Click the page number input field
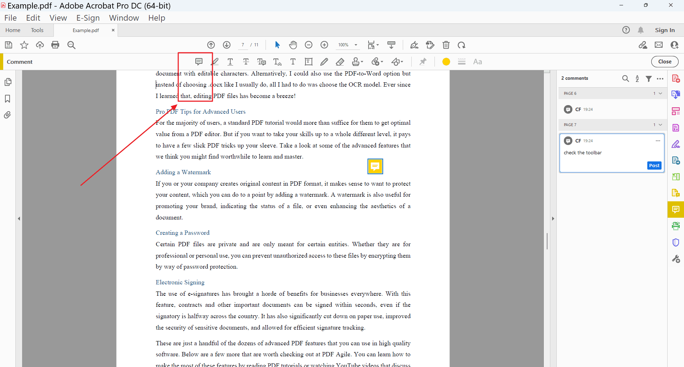This screenshot has width=684, height=367. (x=243, y=45)
